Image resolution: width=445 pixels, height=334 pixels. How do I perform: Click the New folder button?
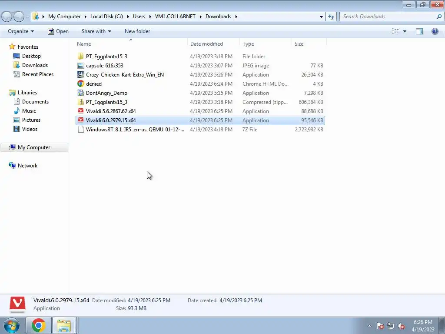[137, 31]
